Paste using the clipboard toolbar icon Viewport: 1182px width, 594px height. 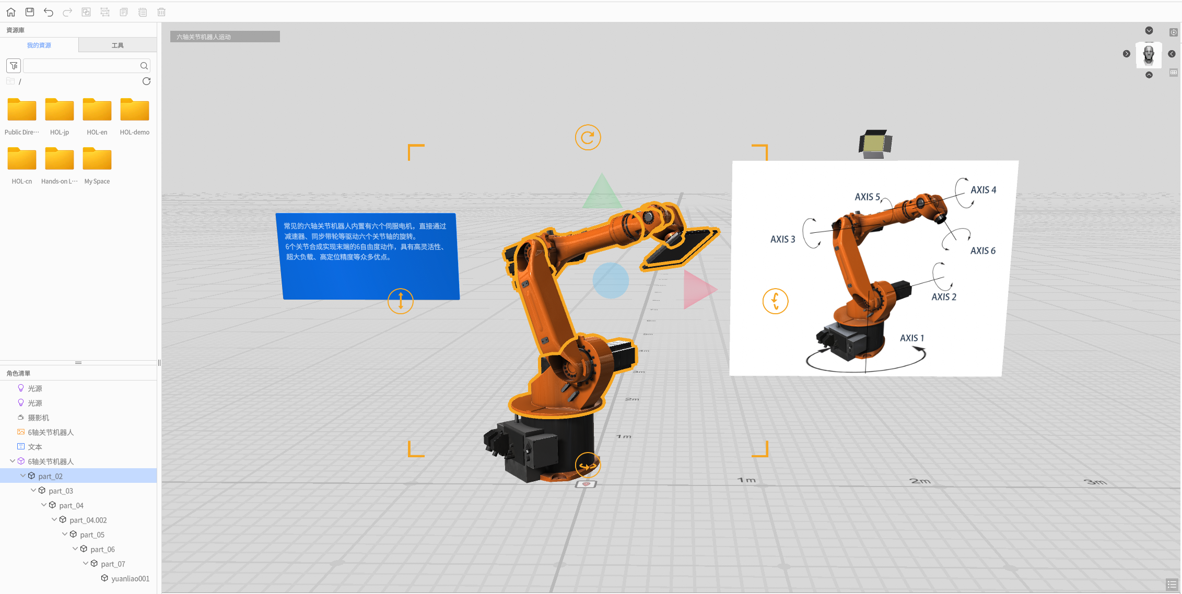143,11
